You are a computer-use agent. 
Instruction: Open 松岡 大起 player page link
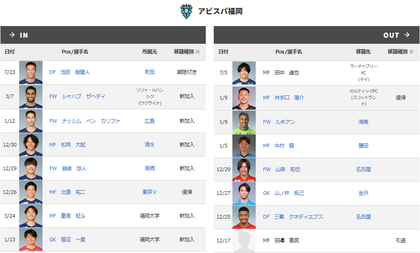tap(73, 145)
